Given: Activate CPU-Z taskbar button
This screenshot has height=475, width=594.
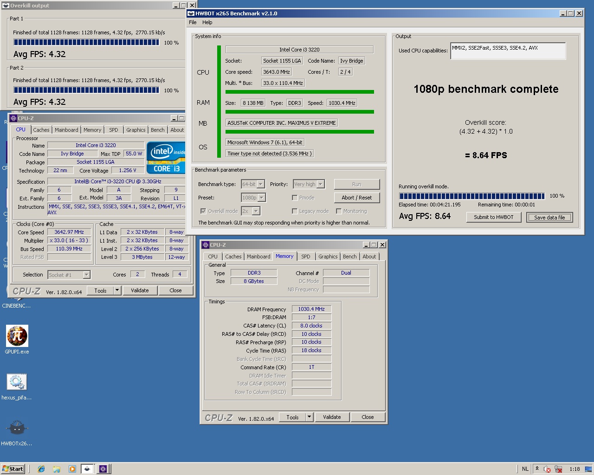Looking at the screenshot, I should pyautogui.click(x=103, y=469).
